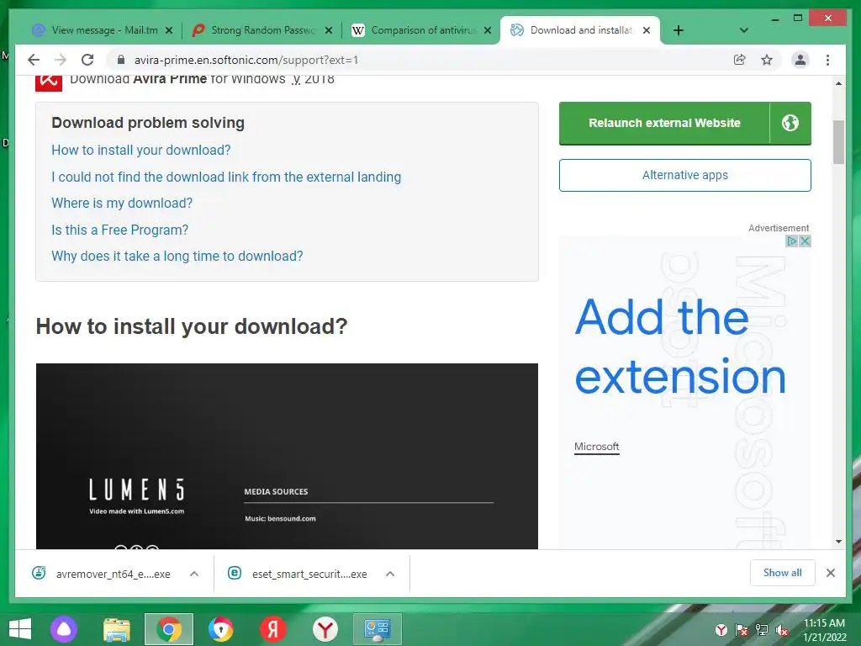Open the Chrome profile menu

pos(800,60)
